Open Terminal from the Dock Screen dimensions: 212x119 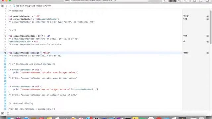point(128,118)
